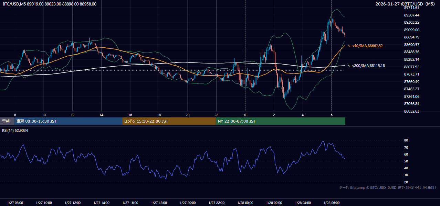Click the 40 SMA label showing 88662.52
The height and width of the screenshot is (206, 440).
[365, 46]
